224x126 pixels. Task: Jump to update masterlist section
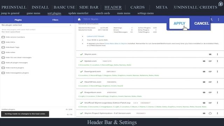coord(78,13)
